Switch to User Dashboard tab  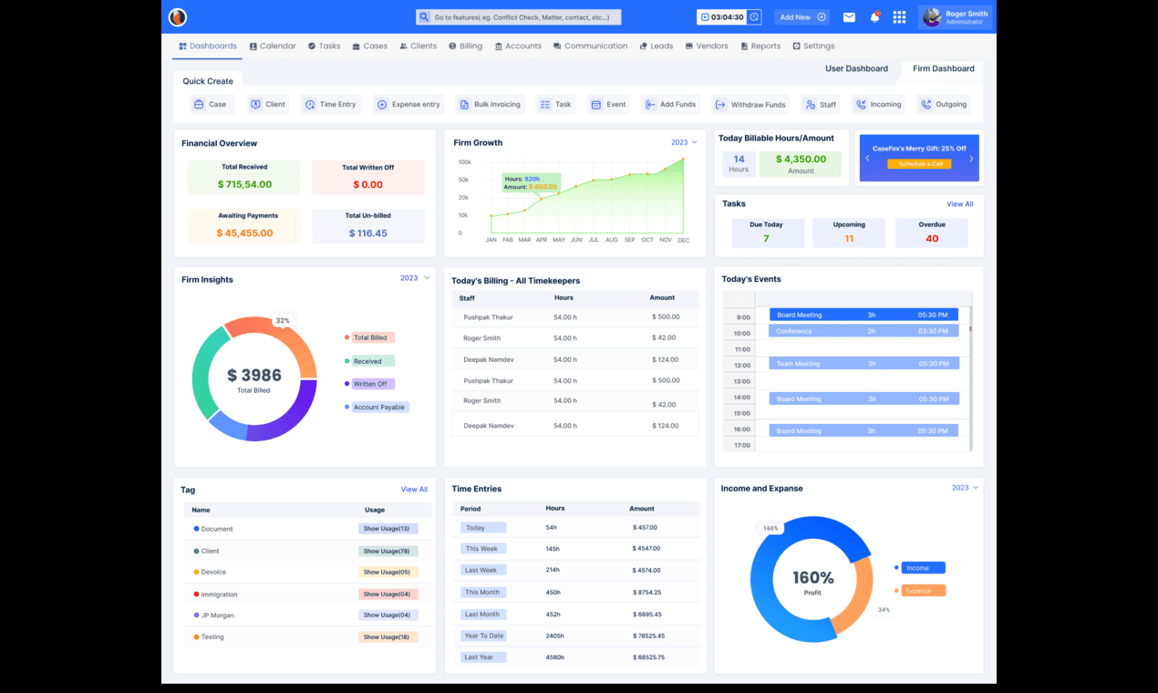point(856,68)
